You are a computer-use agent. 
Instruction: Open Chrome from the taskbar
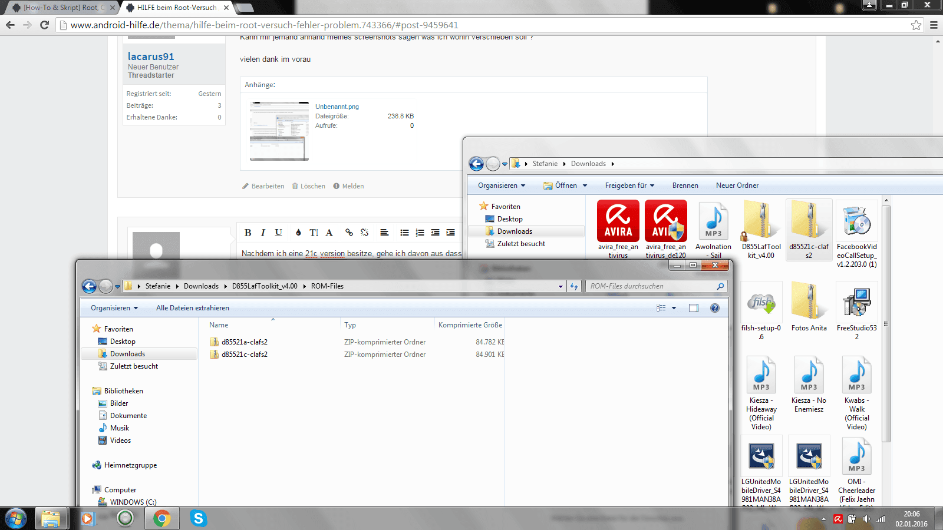coord(162,518)
